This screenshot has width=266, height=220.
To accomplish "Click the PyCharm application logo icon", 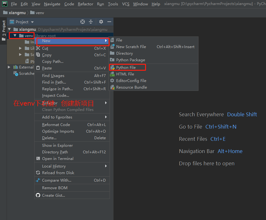I will pos(5,3).
